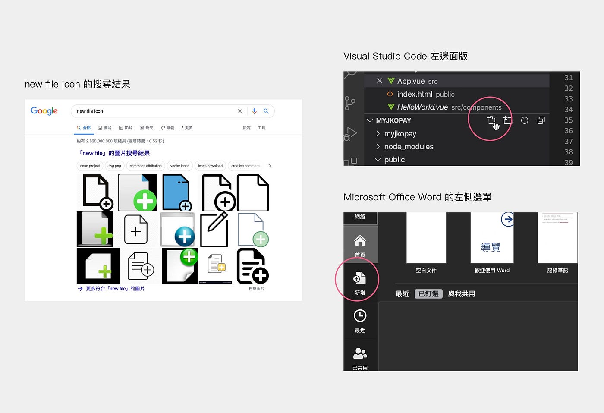Select the 最近 tab above the Word file list
Screen dimensions: 604x413
(402, 294)
